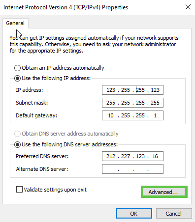Click last octet 123 of IP address
The height and width of the screenshot is (222, 195).
pyautogui.click(x=155, y=90)
